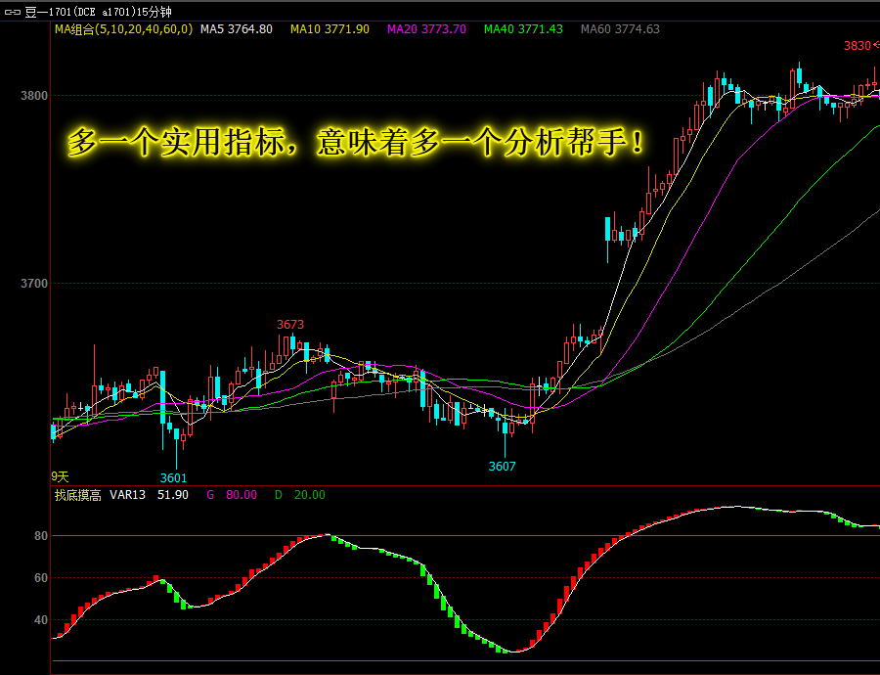
Task: Open the MA组合(5,10,20,40,60,0) indicator settings
Action: pyautogui.click(x=122, y=29)
